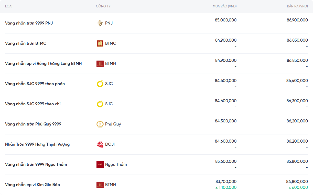Select 'Vàng nhẫn tròn Phú Quý 9999' row name
The height and width of the screenshot is (195, 313).
coord(33,124)
